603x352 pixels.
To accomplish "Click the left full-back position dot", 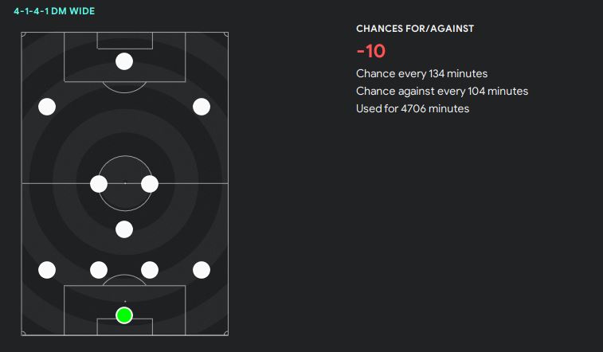I will point(47,270).
